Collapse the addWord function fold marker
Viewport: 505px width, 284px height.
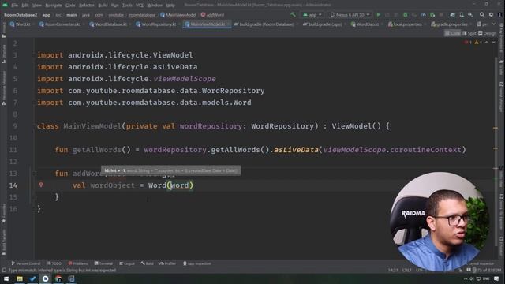pos(33,174)
